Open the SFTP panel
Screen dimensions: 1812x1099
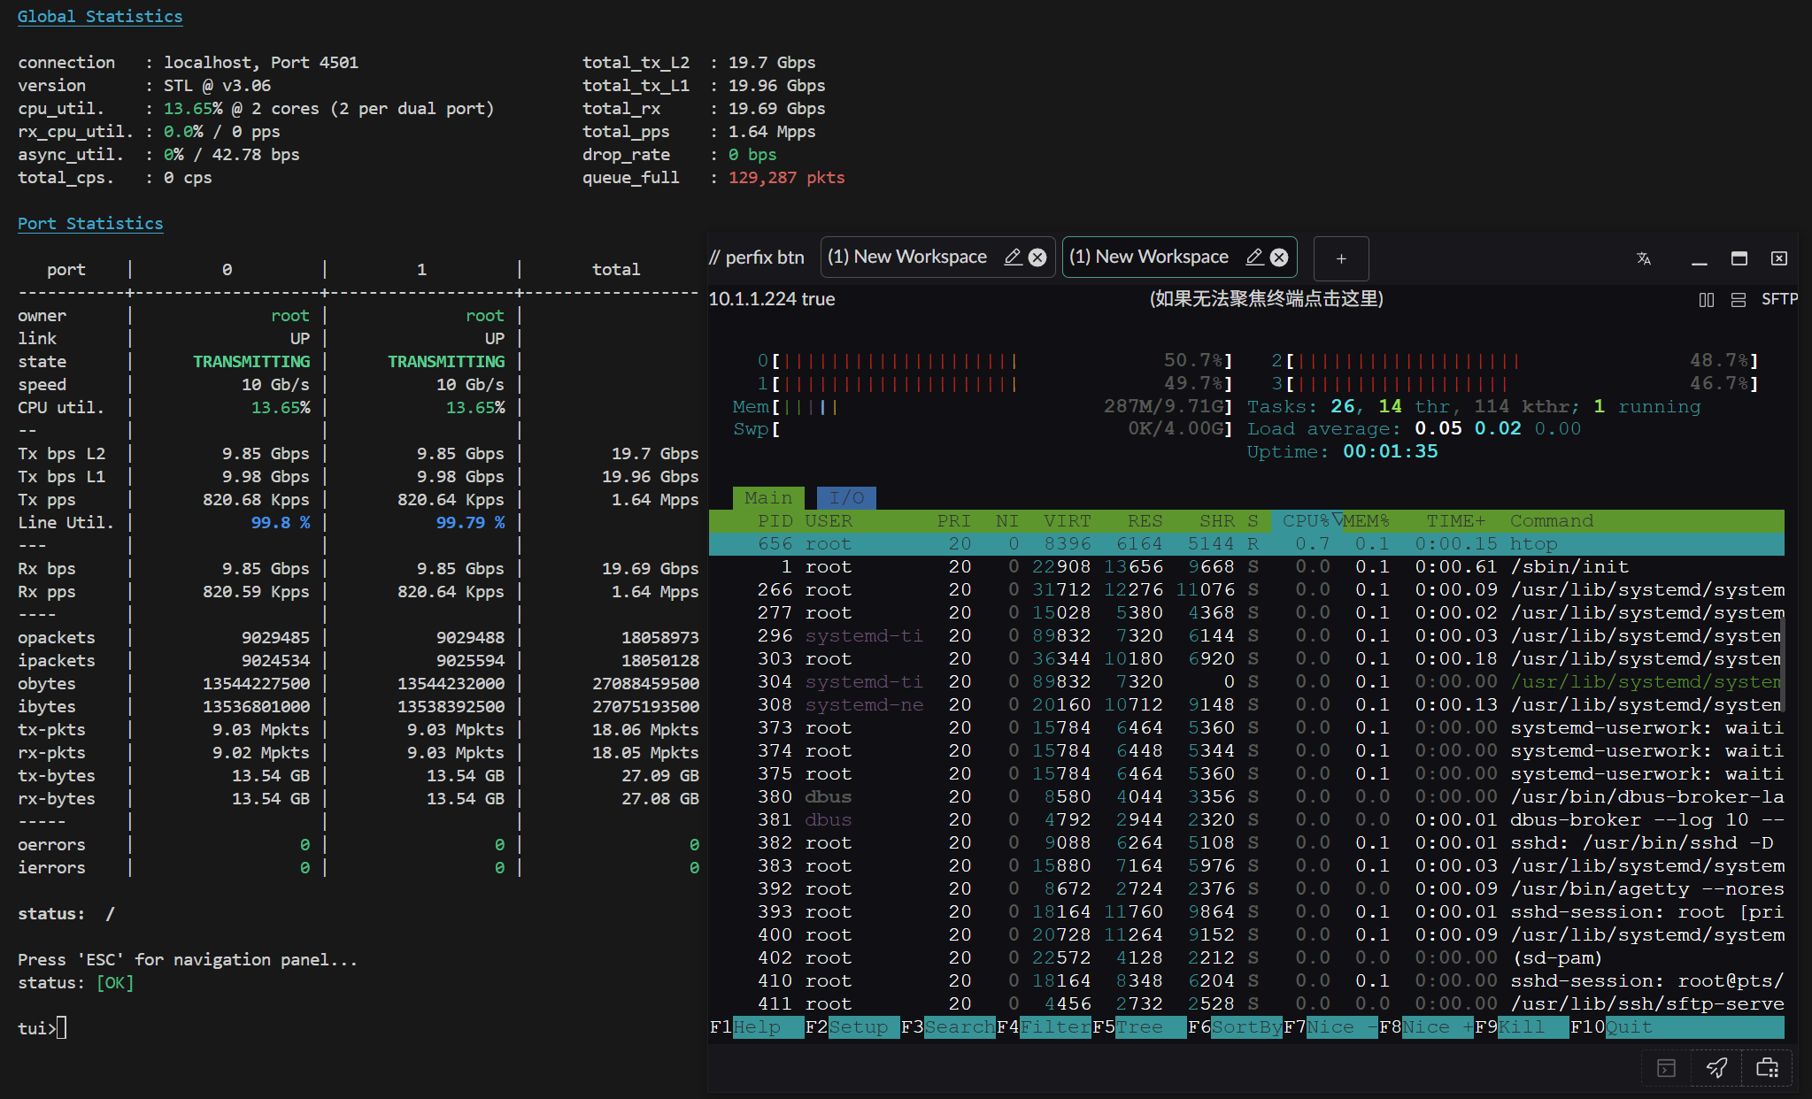coord(1779,299)
